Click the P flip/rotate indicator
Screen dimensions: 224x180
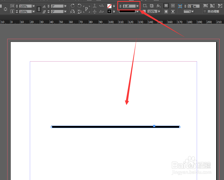coord(86,9)
